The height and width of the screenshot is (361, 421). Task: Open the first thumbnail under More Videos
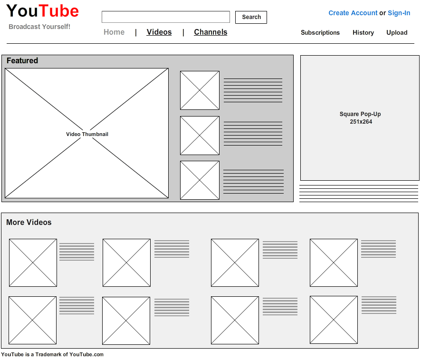pyautogui.click(x=33, y=263)
